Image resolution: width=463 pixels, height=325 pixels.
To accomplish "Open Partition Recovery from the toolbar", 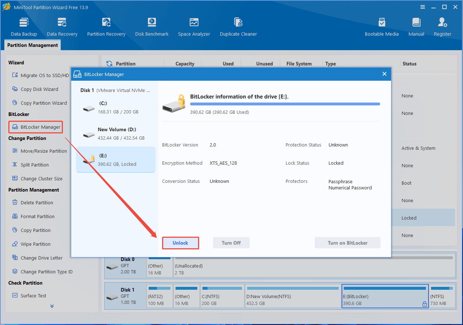I will tap(106, 27).
